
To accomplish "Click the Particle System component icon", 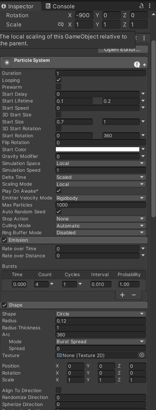I will click(7, 62).
